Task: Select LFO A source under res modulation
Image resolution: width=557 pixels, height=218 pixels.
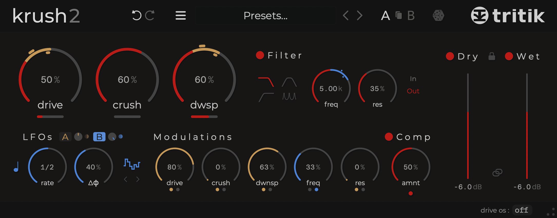Action: [x=357, y=190]
